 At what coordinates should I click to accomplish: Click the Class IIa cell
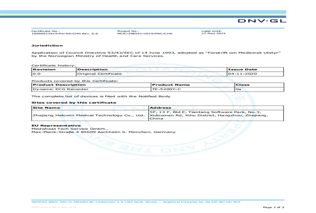tap(238, 89)
